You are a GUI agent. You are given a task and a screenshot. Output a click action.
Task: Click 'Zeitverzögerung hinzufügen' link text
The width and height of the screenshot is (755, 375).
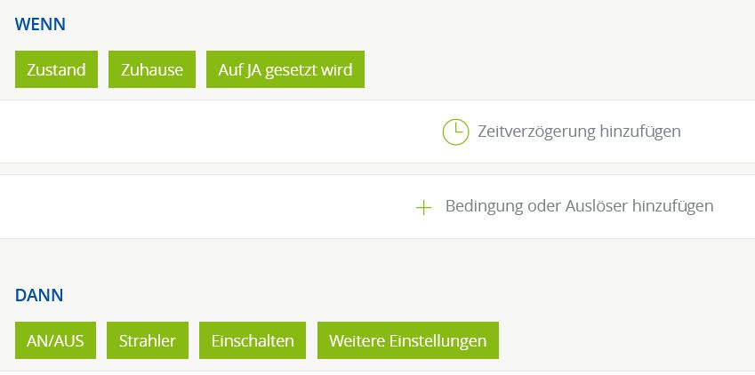click(579, 132)
